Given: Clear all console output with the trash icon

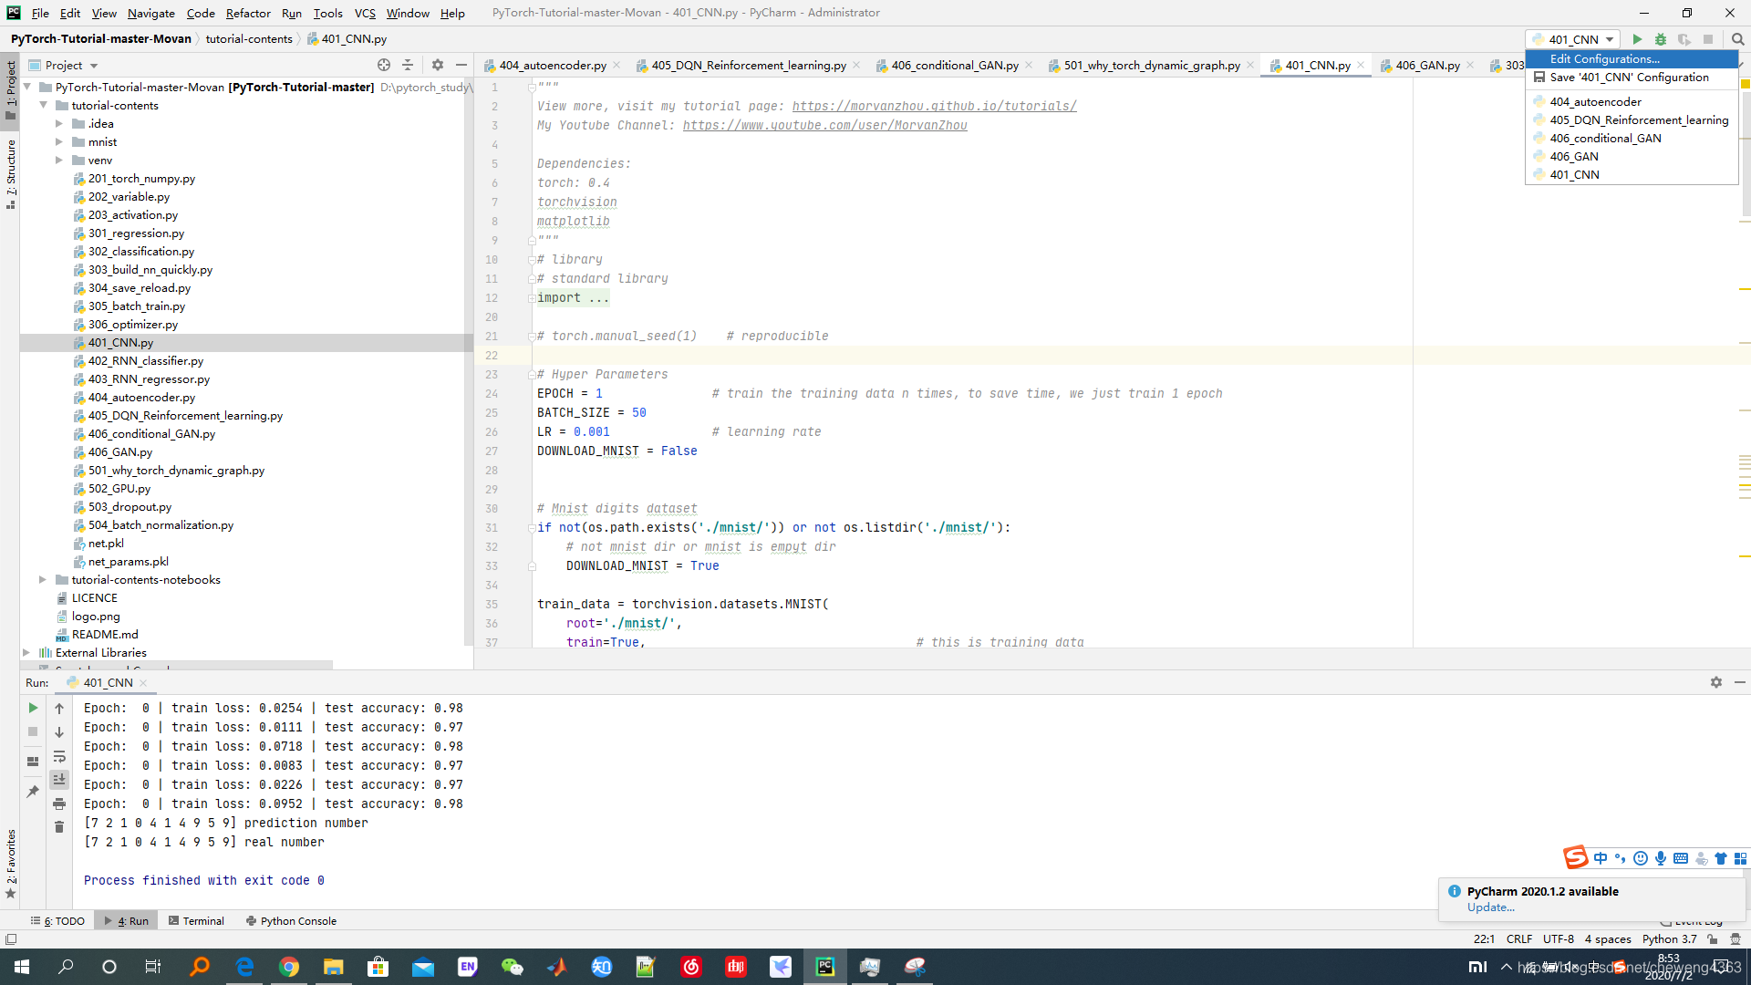Looking at the screenshot, I should [x=59, y=826].
